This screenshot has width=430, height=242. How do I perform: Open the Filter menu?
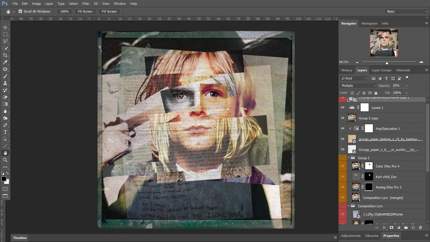click(x=86, y=3)
